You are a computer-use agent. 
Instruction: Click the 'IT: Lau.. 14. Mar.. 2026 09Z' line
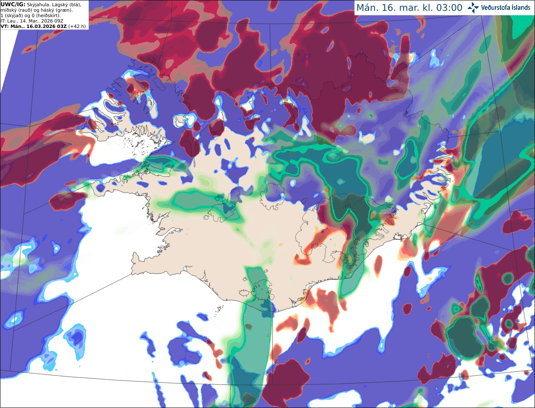pos(32,21)
